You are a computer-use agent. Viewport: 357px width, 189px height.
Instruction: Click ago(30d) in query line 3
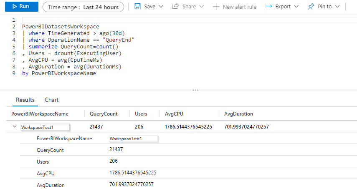[112, 33]
